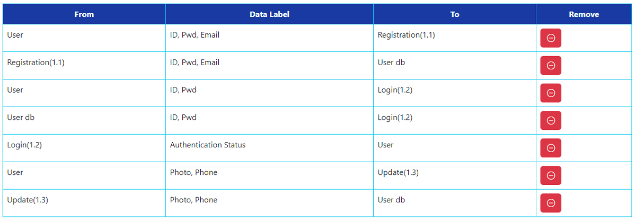Click the Data Label column header
The height and width of the screenshot is (221, 636).
269,14
